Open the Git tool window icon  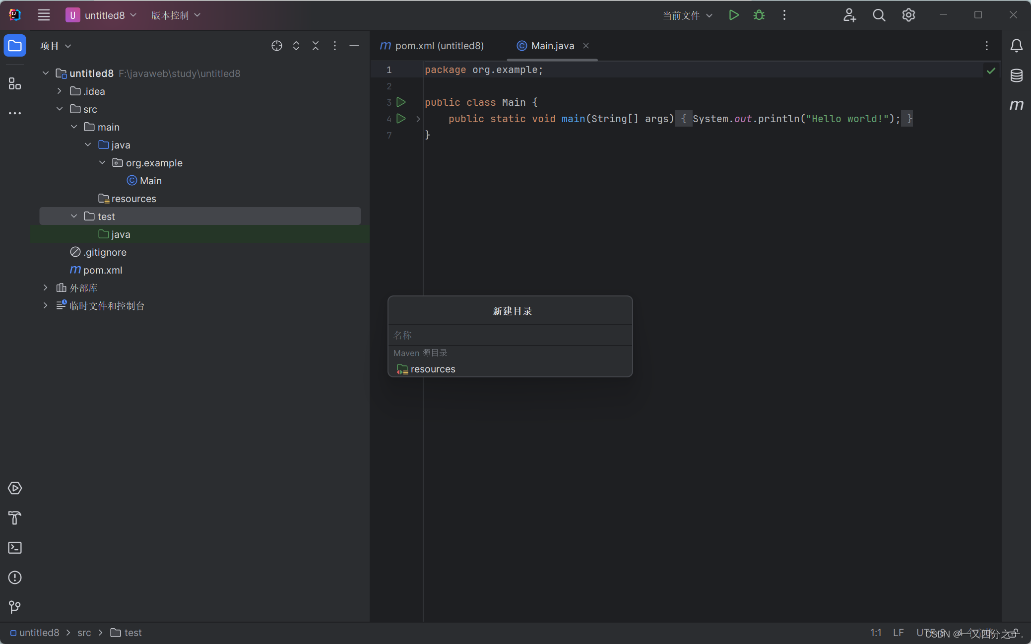tap(15, 607)
